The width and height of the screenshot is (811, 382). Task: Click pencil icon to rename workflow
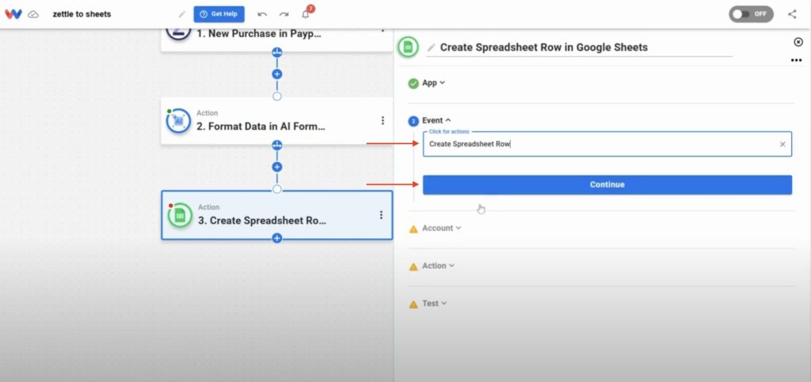pos(181,14)
